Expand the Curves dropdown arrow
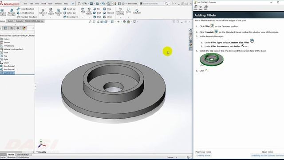This screenshot has width=284, height=160. pyautogui.click(x=128, y=17)
